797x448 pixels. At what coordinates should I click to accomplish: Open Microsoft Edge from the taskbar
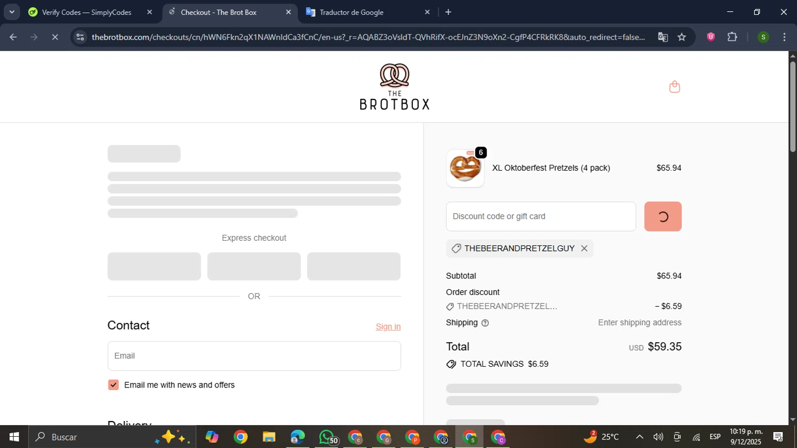pos(298,437)
